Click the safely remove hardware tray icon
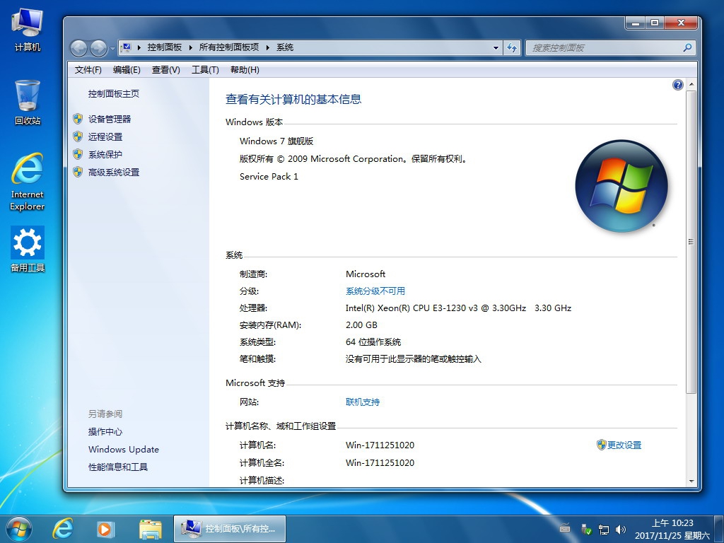This screenshot has height=543, width=724. [586, 529]
